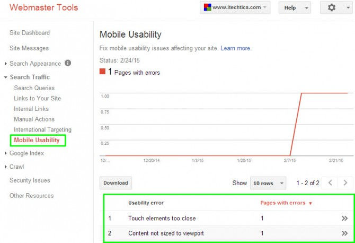Open Search Queries in sidebar
Viewport: 355px width, 243px height.
[34, 88]
